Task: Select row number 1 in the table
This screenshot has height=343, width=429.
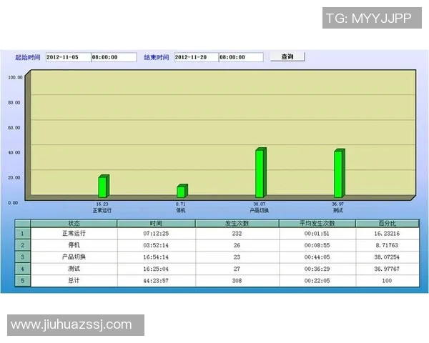Action: (23, 233)
